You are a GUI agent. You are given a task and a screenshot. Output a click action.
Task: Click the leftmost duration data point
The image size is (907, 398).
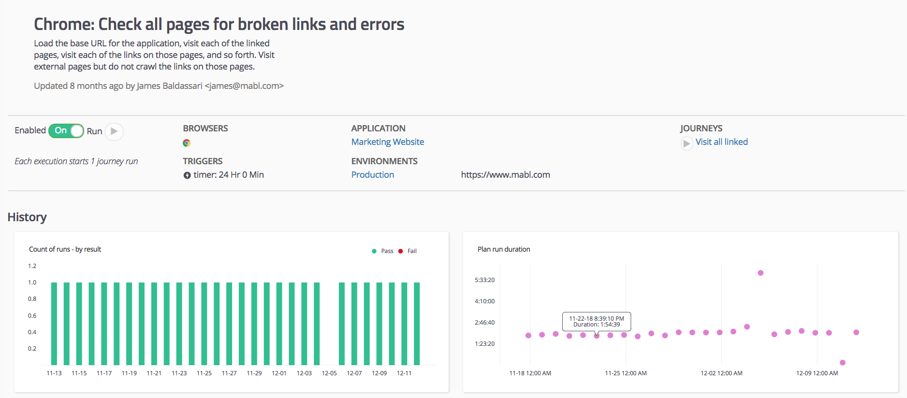point(528,335)
